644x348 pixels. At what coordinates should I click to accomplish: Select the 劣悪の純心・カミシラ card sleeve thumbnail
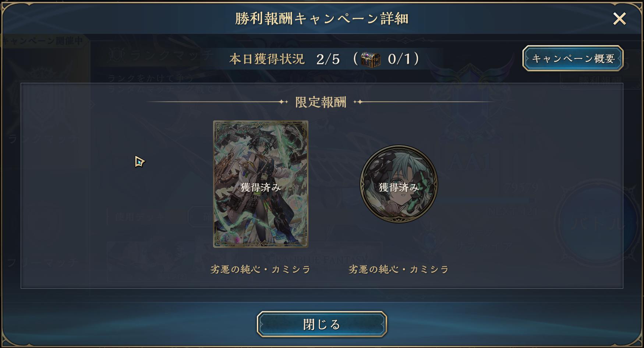tap(261, 184)
